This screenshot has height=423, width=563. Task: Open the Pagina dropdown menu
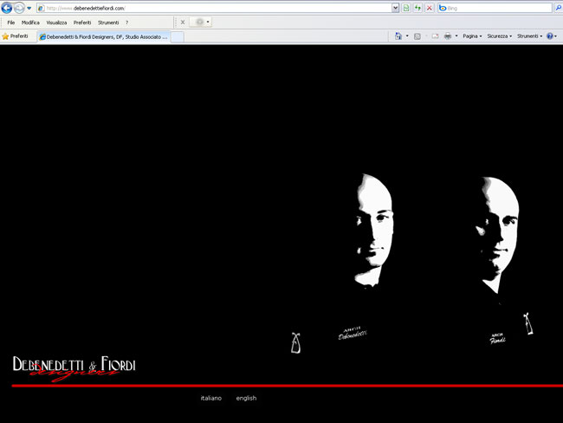(x=472, y=36)
